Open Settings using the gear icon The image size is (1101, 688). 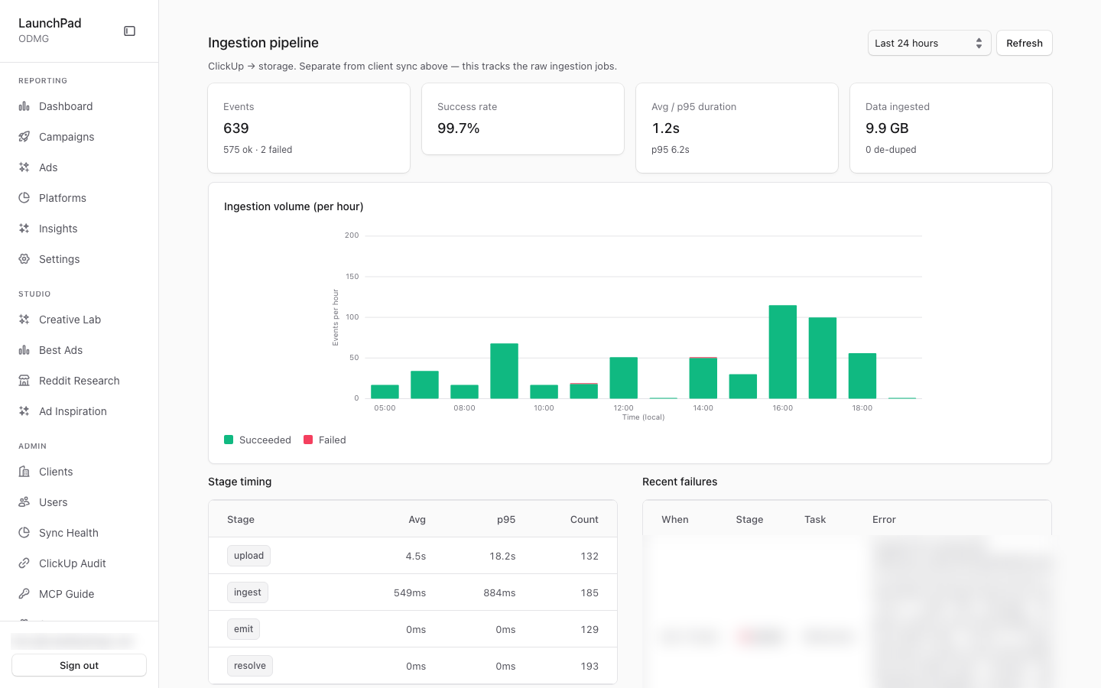(x=24, y=259)
